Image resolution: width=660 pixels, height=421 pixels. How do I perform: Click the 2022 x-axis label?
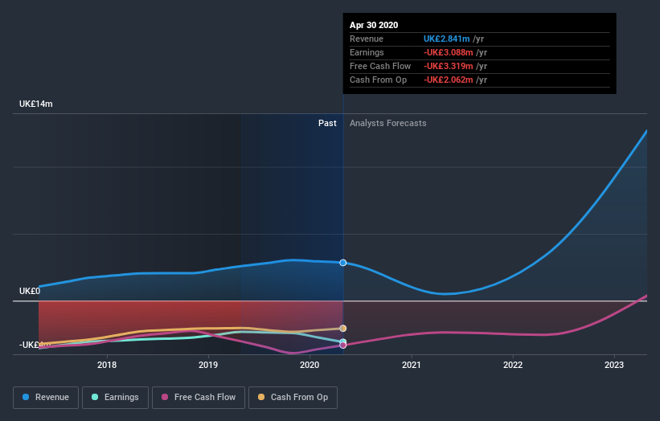pyautogui.click(x=513, y=365)
